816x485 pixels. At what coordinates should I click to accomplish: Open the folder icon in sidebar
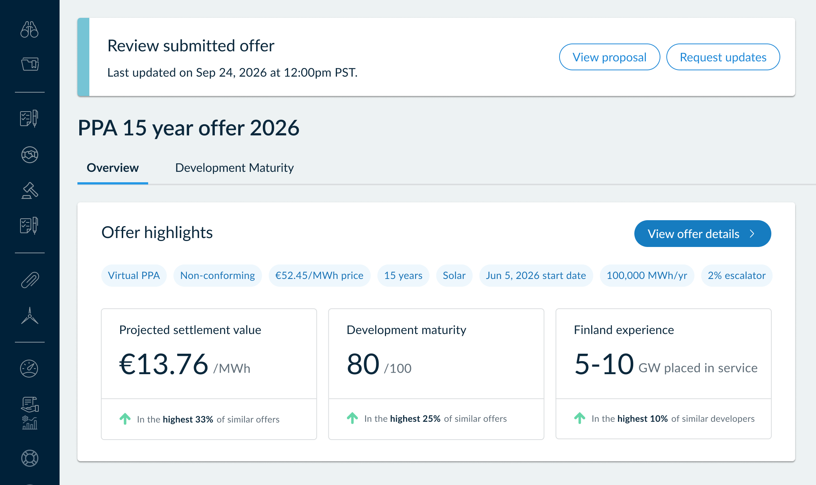[x=30, y=64]
